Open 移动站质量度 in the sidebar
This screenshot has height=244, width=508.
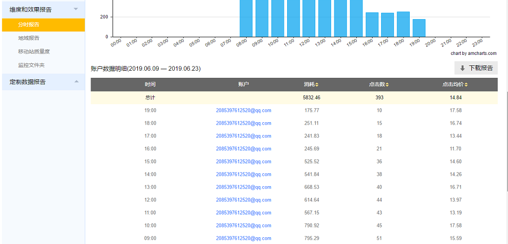pyautogui.click(x=34, y=52)
